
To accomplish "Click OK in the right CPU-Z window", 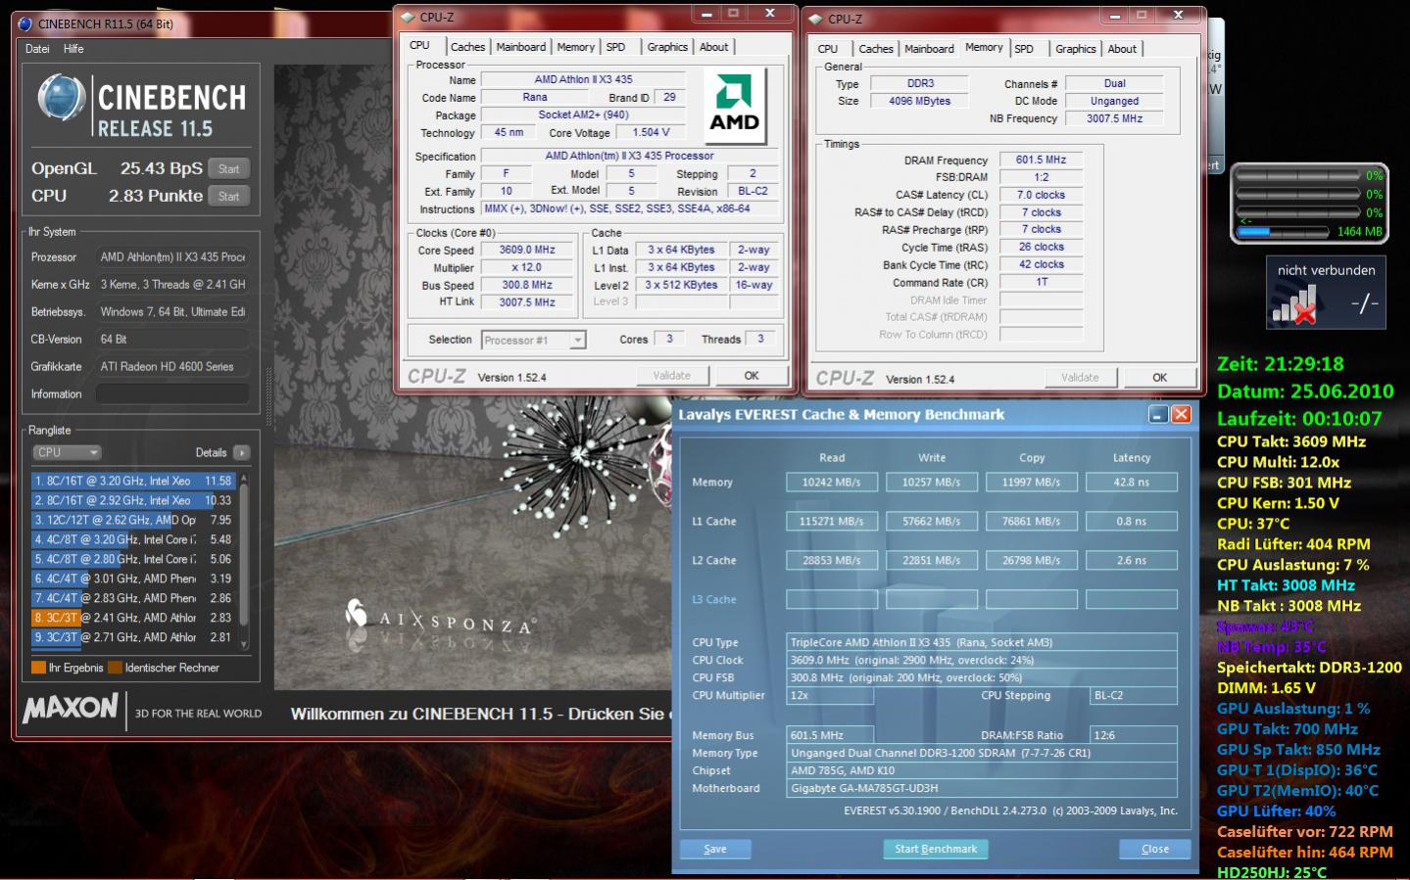I will 1160,377.
